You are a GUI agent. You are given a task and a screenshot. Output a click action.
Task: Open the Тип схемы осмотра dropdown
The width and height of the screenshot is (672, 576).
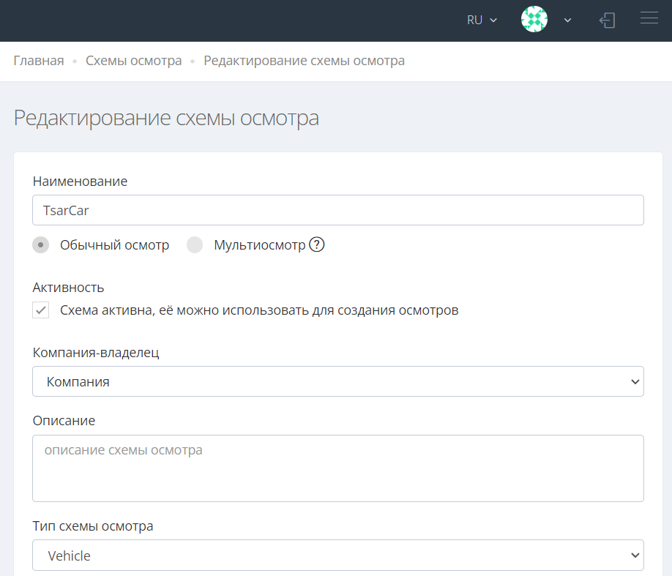(337, 556)
